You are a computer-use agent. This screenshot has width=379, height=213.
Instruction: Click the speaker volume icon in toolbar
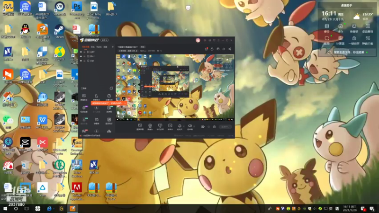(190, 127)
